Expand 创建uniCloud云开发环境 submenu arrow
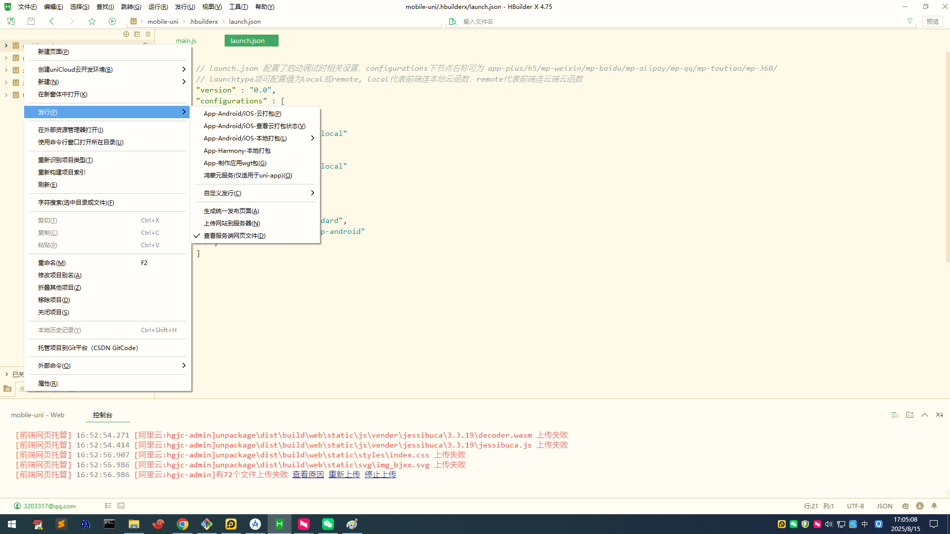This screenshot has width=950, height=534. click(184, 69)
